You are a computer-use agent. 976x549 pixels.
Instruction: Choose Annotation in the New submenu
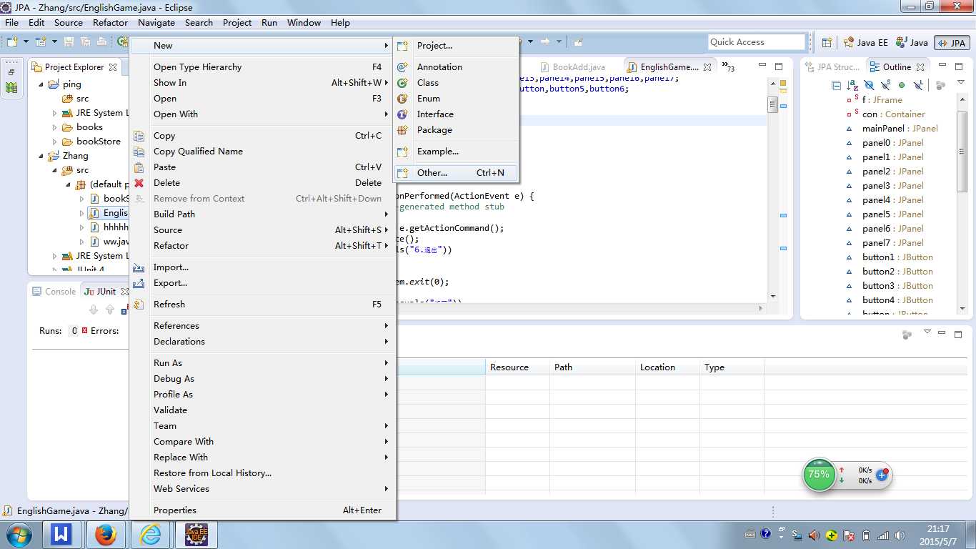[x=455, y=67]
